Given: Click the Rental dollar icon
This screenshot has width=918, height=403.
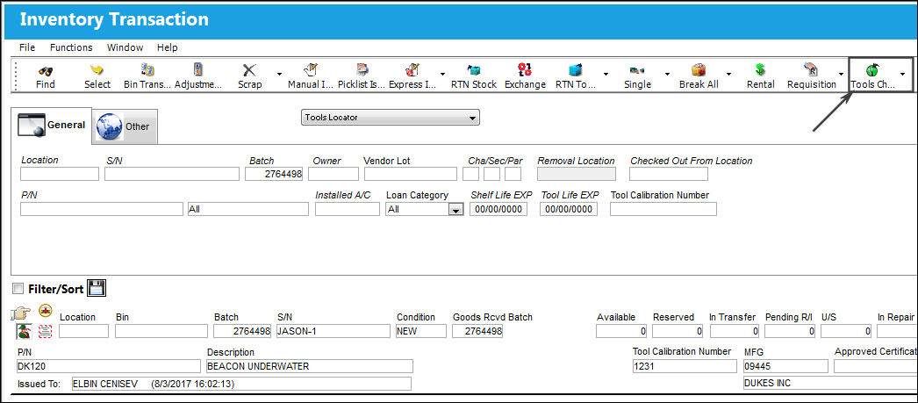Looking at the screenshot, I should [x=760, y=70].
